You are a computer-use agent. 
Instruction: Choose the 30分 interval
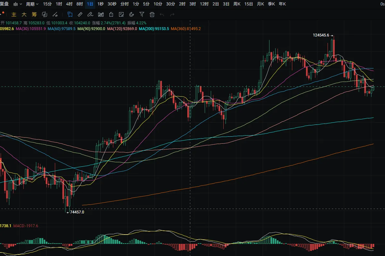point(171,4)
